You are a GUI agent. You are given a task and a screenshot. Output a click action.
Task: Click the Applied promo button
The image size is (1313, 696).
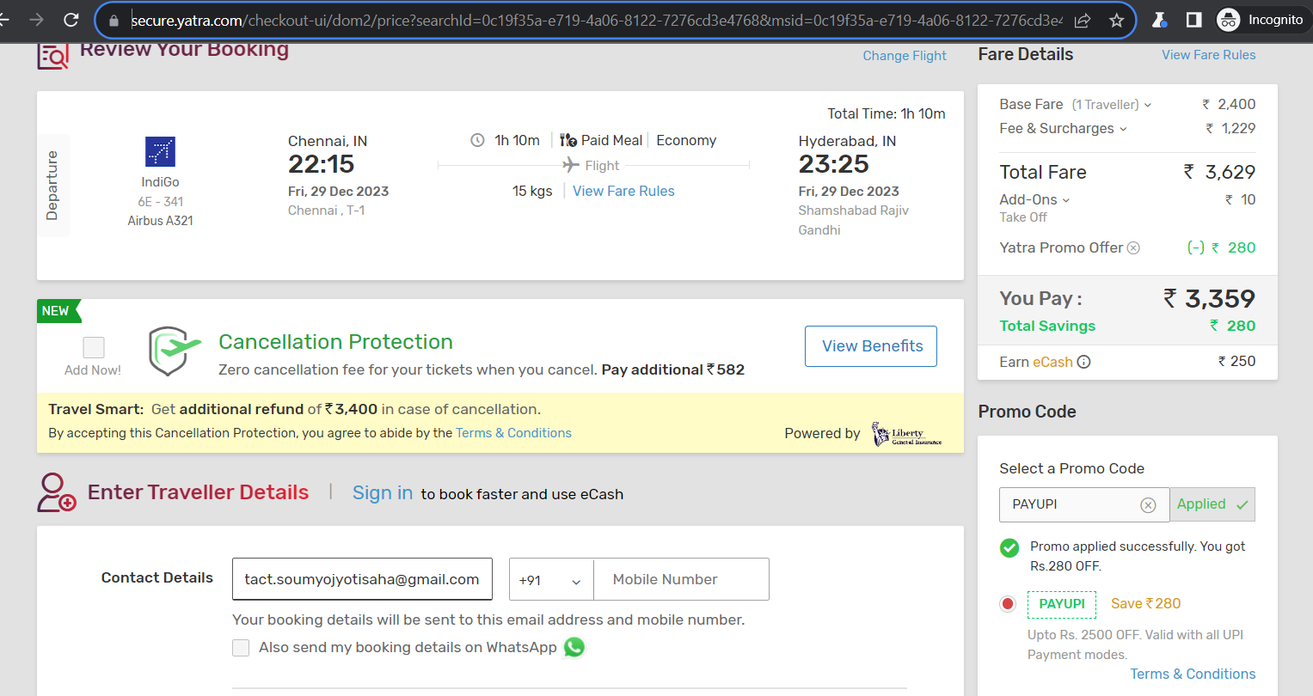1212,504
